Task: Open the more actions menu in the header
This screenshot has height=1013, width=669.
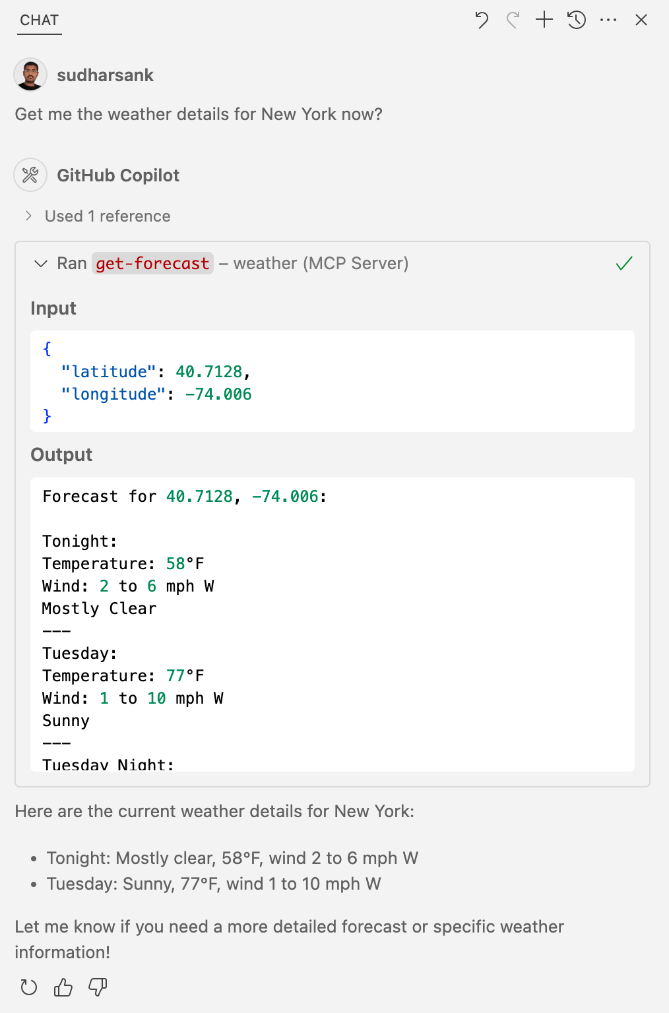Action: pyautogui.click(x=608, y=20)
